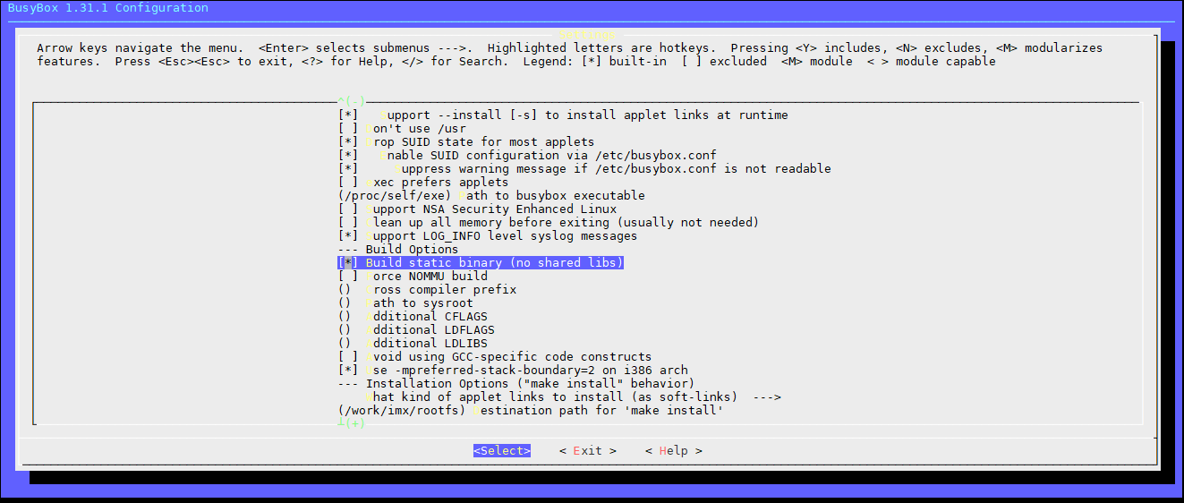Image resolution: width=1184 pixels, height=503 pixels.
Task: Enable Clean up all memory before exiting
Action: [x=549, y=223]
